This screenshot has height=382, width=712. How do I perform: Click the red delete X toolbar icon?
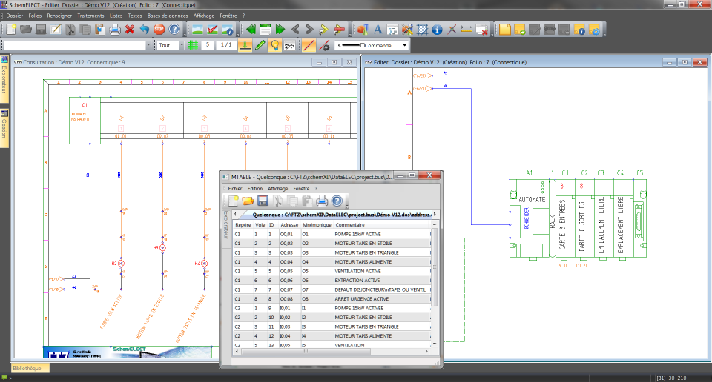click(x=130, y=30)
